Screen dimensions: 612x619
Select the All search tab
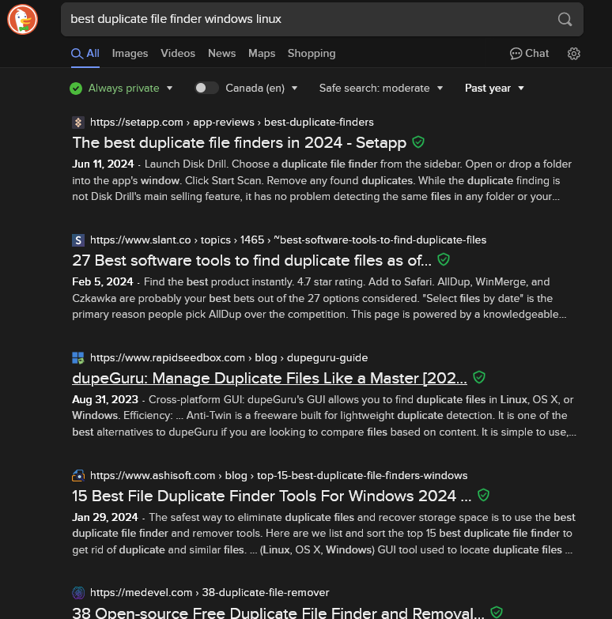pos(85,54)
